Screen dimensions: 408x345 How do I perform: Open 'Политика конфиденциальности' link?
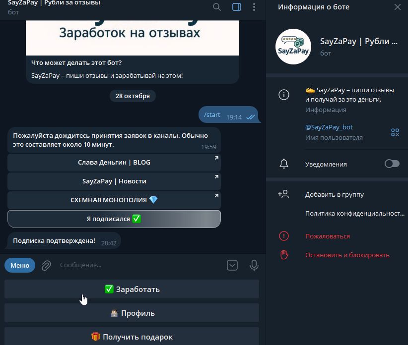coord(355,214)
